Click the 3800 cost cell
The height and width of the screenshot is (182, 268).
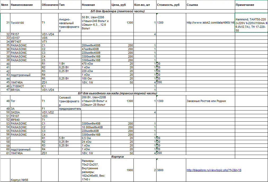point(171,170)
